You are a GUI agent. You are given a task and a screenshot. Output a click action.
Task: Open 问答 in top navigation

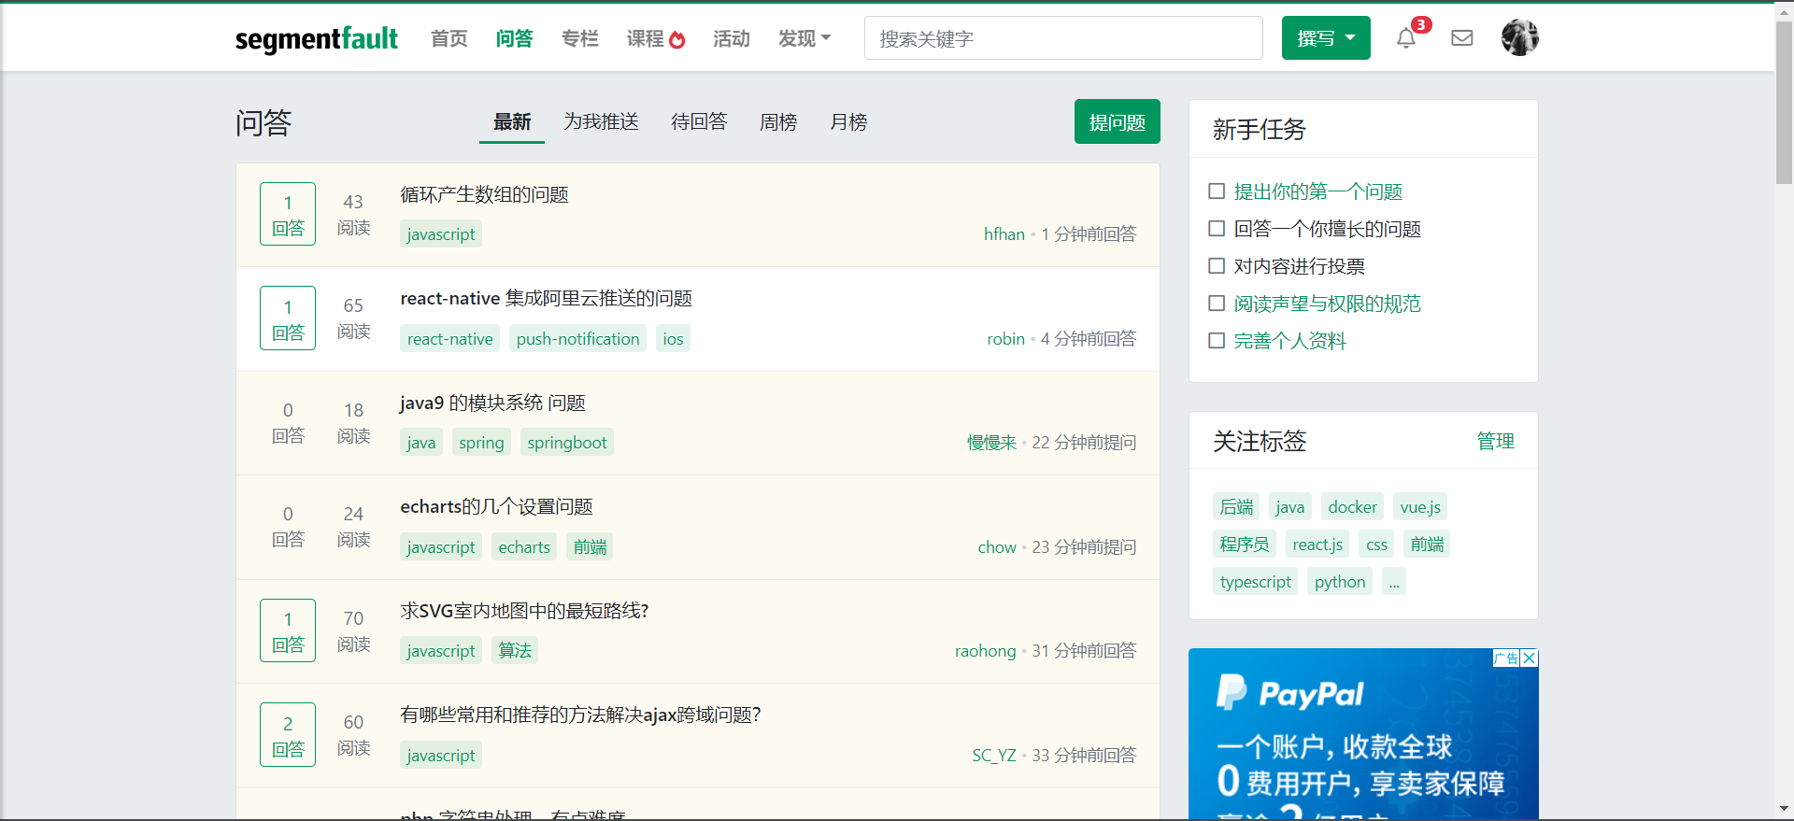[x=514, y=38]
